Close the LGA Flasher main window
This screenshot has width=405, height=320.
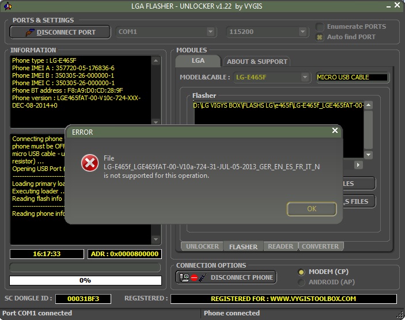pyautogui.click(x=398, y=5)
